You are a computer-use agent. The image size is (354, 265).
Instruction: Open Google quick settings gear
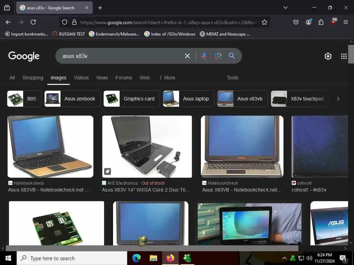(328, 56)
